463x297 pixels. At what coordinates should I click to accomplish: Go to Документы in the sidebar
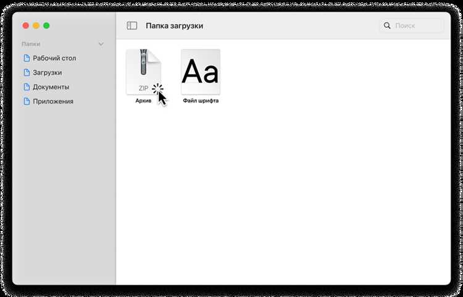point(51,87)
